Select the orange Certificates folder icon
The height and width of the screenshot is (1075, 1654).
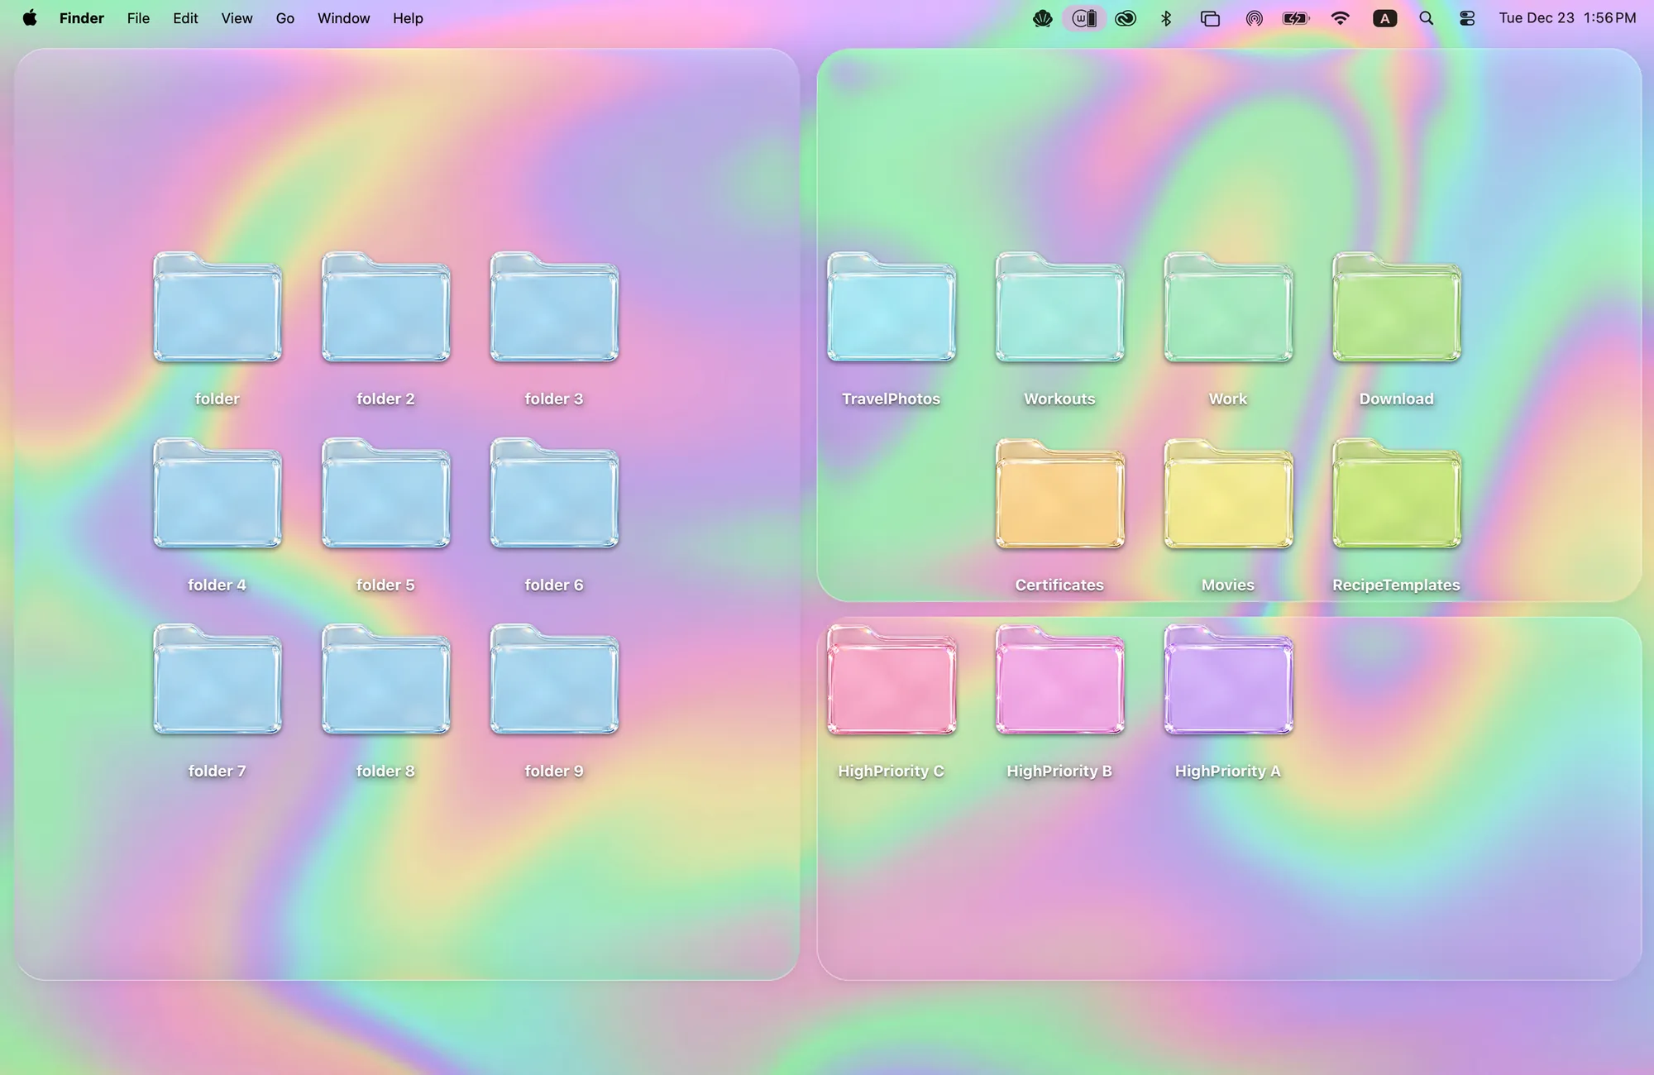pos(1059,493)
